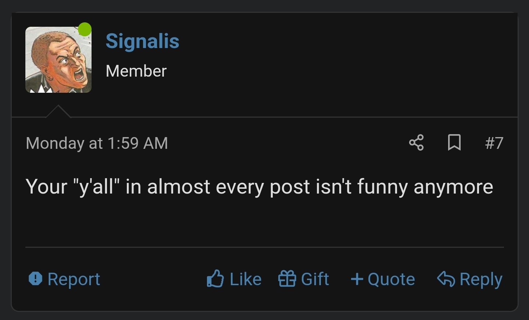This screenshot has width=529, height=320.
Task: Click the Monday at 1:59 AM timestamp
Action: pyautogui.click(x=96, y=143)
